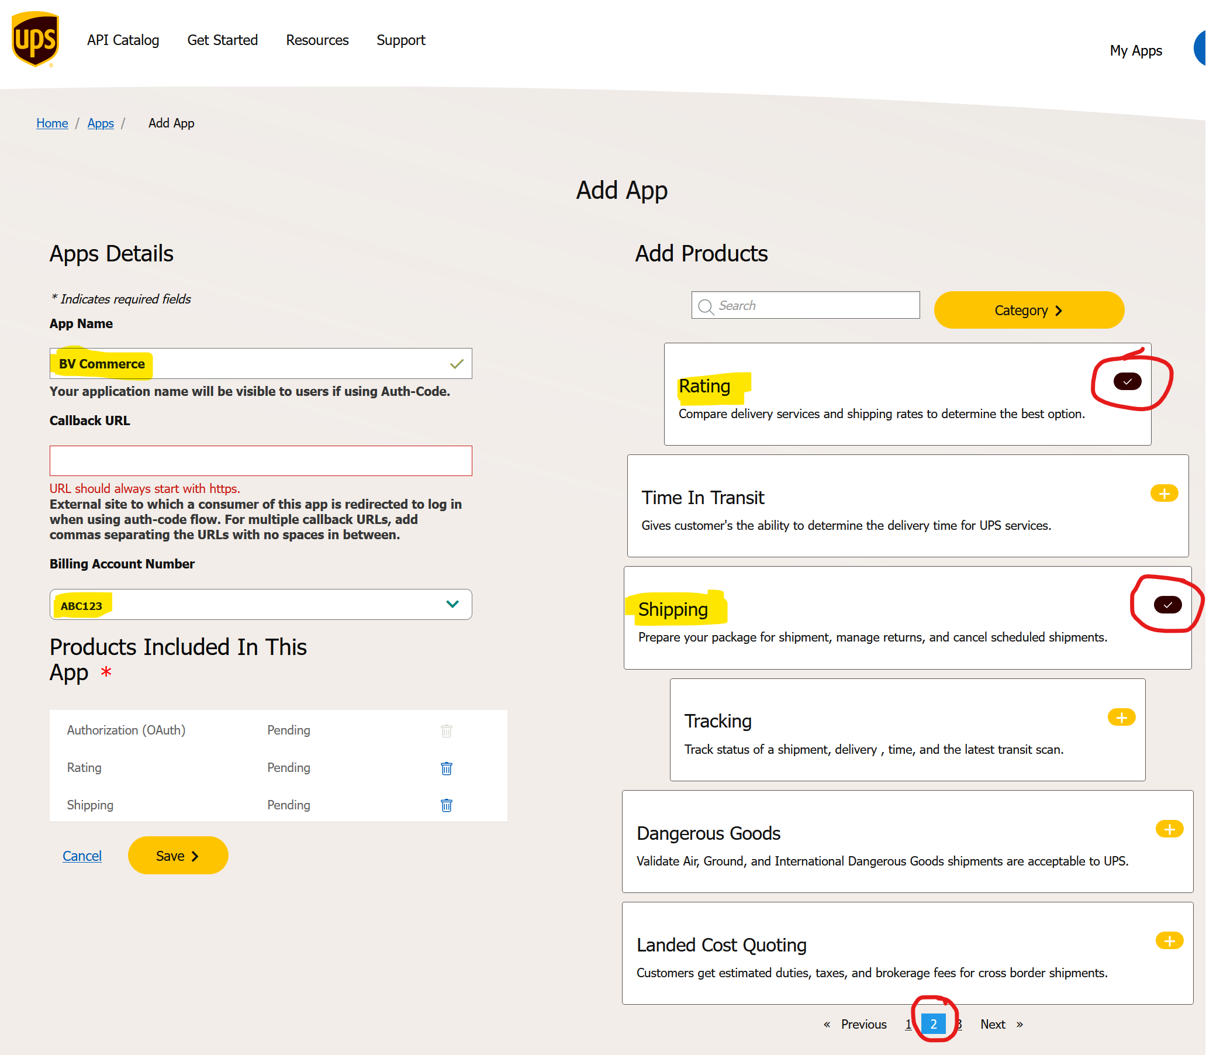Follow the Home breadcrumb link
Viewport: 1206px width, 1055px height.
tap(53, 123)
